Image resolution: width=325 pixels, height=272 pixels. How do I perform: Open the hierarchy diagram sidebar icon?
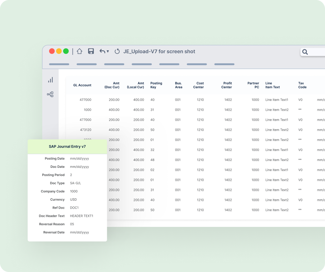[x=50, y=94]
